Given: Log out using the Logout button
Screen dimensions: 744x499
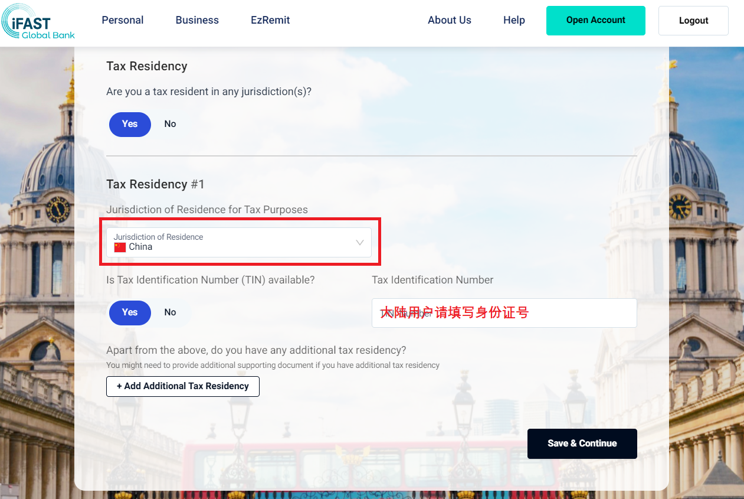Looking at the screenshot, I should tap(693, 21).
